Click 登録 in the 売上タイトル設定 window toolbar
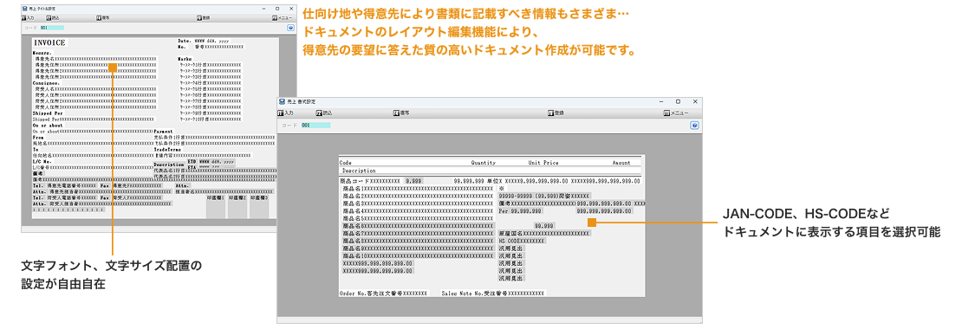Screen dimensions: 962x329 [203, 18]
